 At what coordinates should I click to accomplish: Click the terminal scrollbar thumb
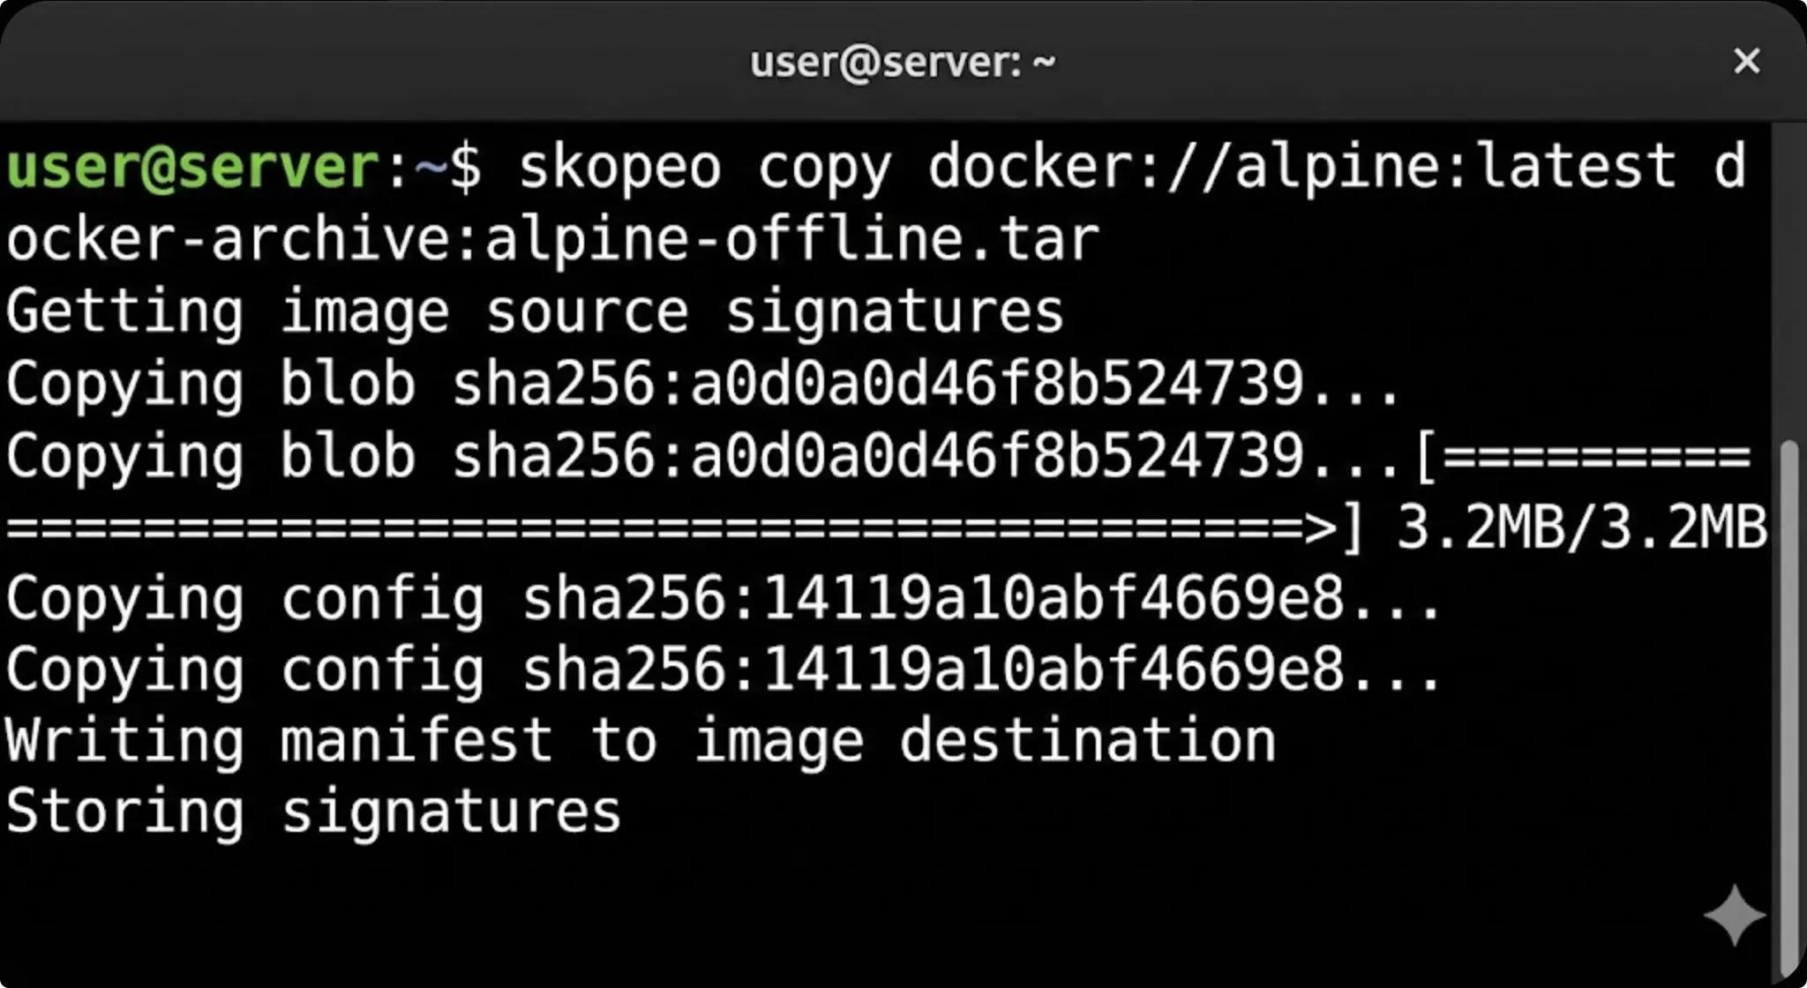pyautogui.click(x=1788, y=706)
